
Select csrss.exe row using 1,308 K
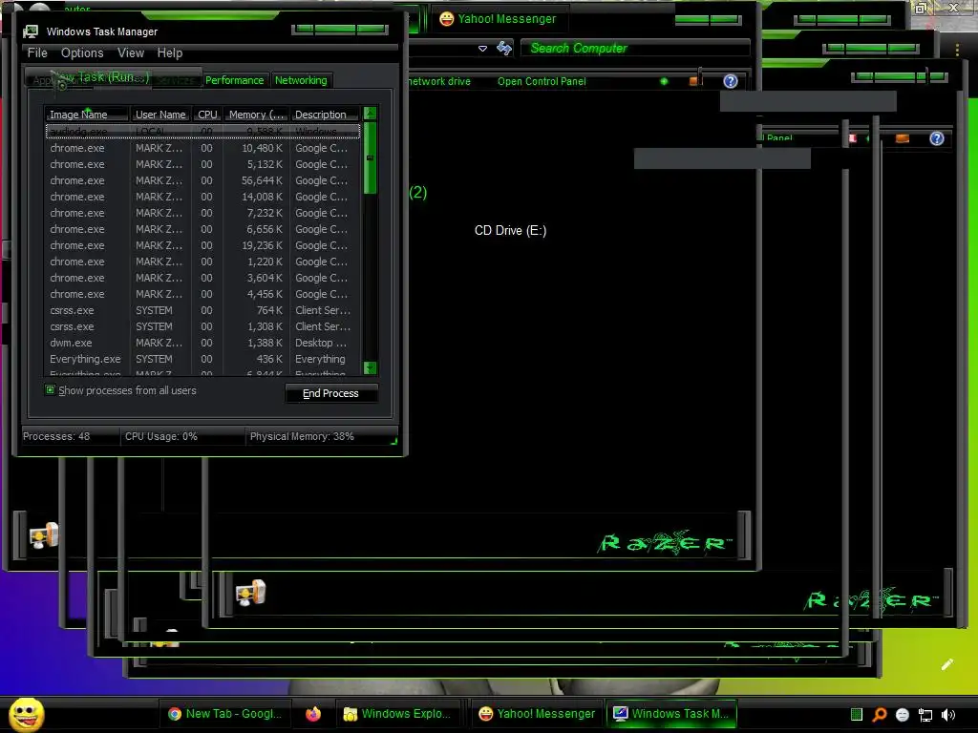[x=202, y=326]
